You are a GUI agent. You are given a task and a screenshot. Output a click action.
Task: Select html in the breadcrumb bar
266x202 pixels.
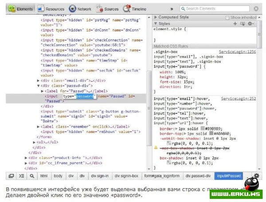tap(44, 176)
